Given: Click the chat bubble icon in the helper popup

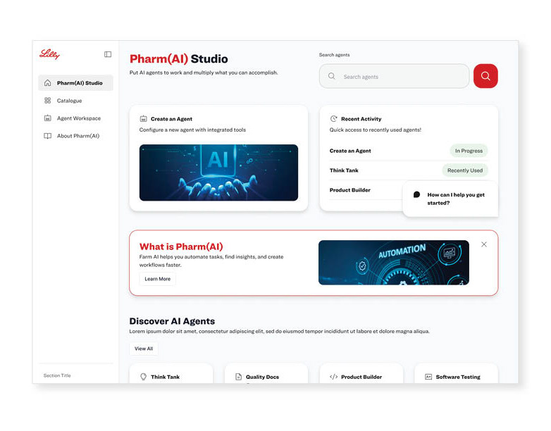Looking at the screenshot, I should (x=416, y=194).
